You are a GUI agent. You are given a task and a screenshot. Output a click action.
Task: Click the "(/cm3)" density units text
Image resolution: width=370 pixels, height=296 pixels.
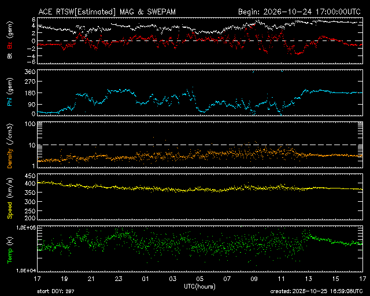pyautogui.click(x=10, y=134)
